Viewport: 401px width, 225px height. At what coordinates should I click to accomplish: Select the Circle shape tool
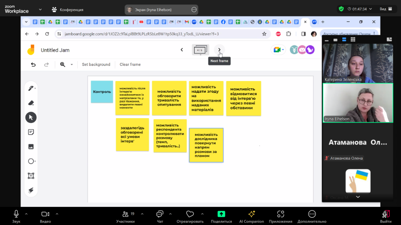coord(31,161)
